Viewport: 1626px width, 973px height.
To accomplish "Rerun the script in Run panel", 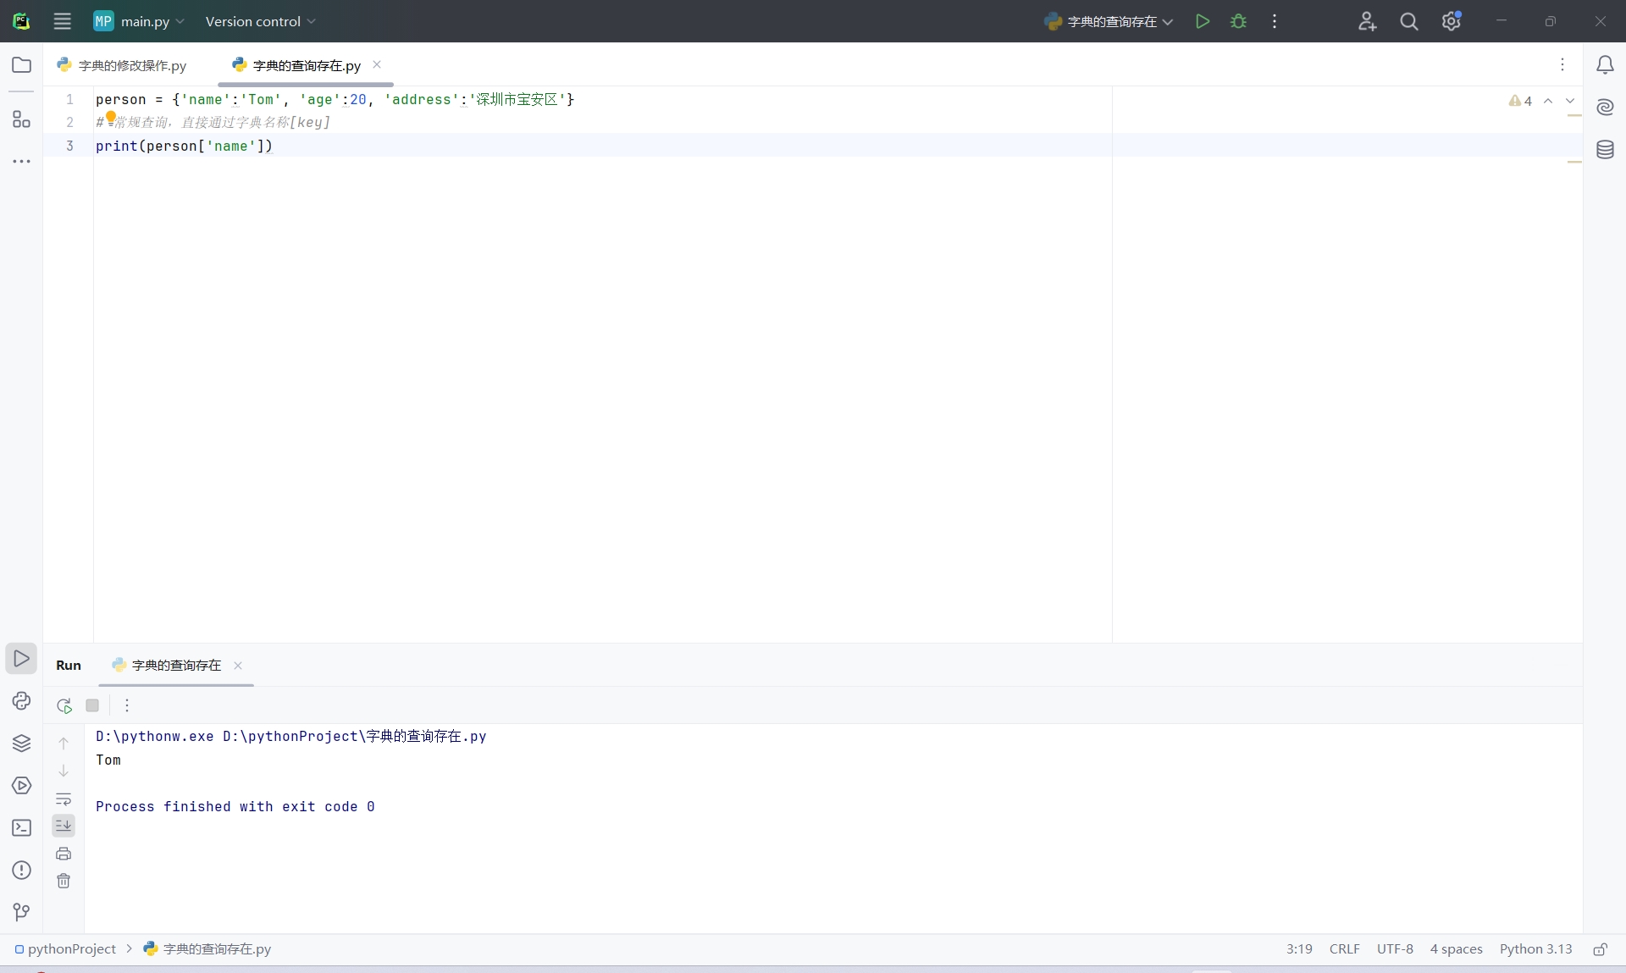I will click(64, 705).
